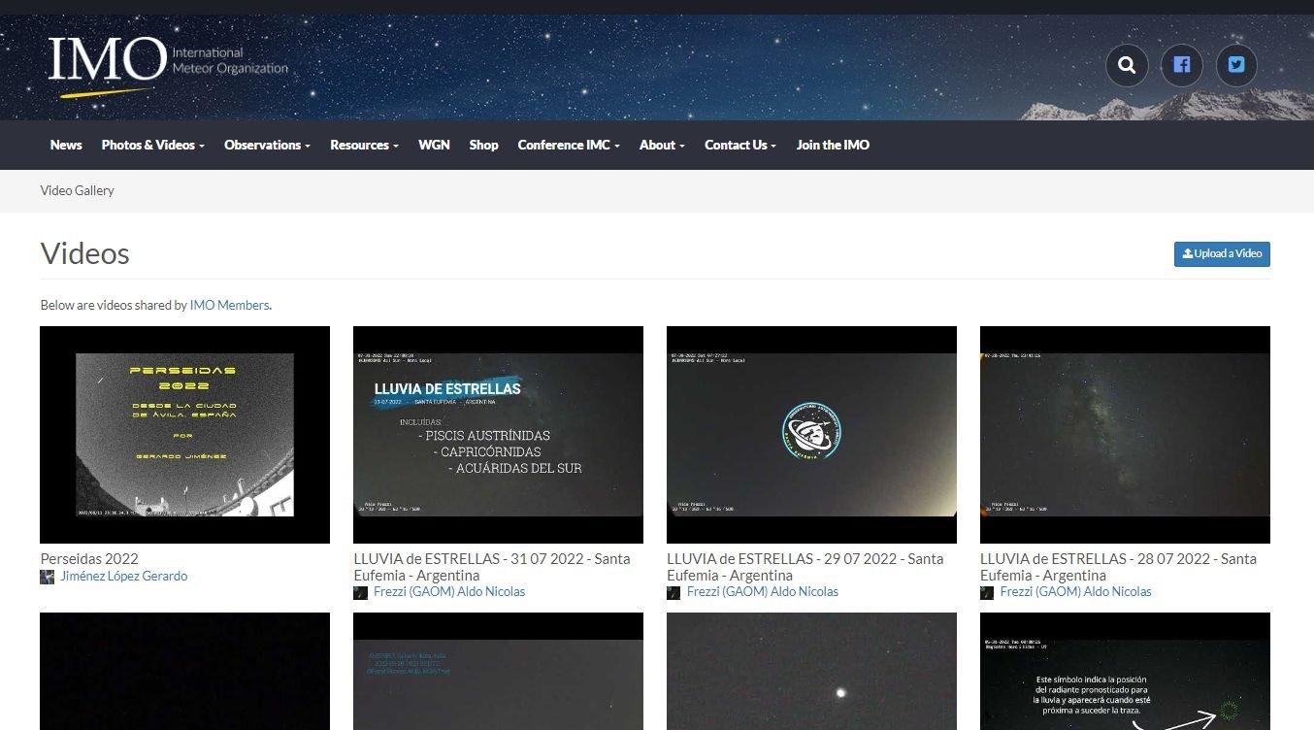
Task: Select Join the IMO in navigation
Action: (x=833, y=145)
